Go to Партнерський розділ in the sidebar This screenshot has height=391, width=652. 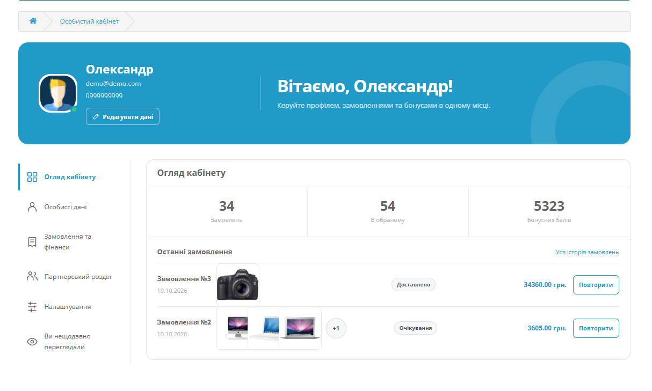tap(78, 277)
